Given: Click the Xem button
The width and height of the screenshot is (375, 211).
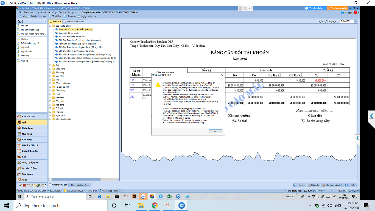Looking at the screenshot, I should click(x=299, y=185).
